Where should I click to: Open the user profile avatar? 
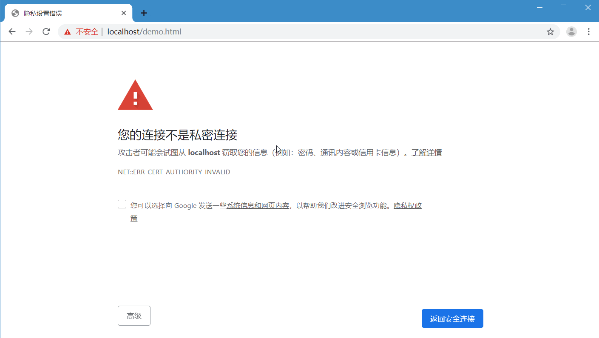click(x=571, y=31)
